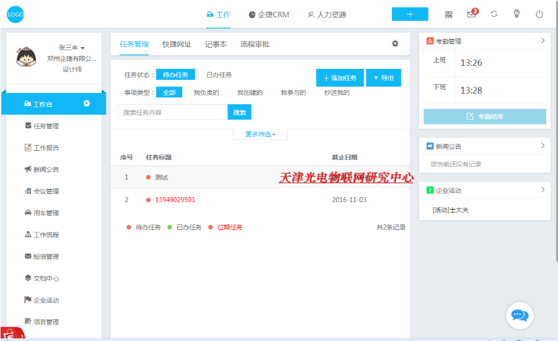Expand the 更多筛选 filter dropdown
558x341 pixels.
(x=260, y=134)
